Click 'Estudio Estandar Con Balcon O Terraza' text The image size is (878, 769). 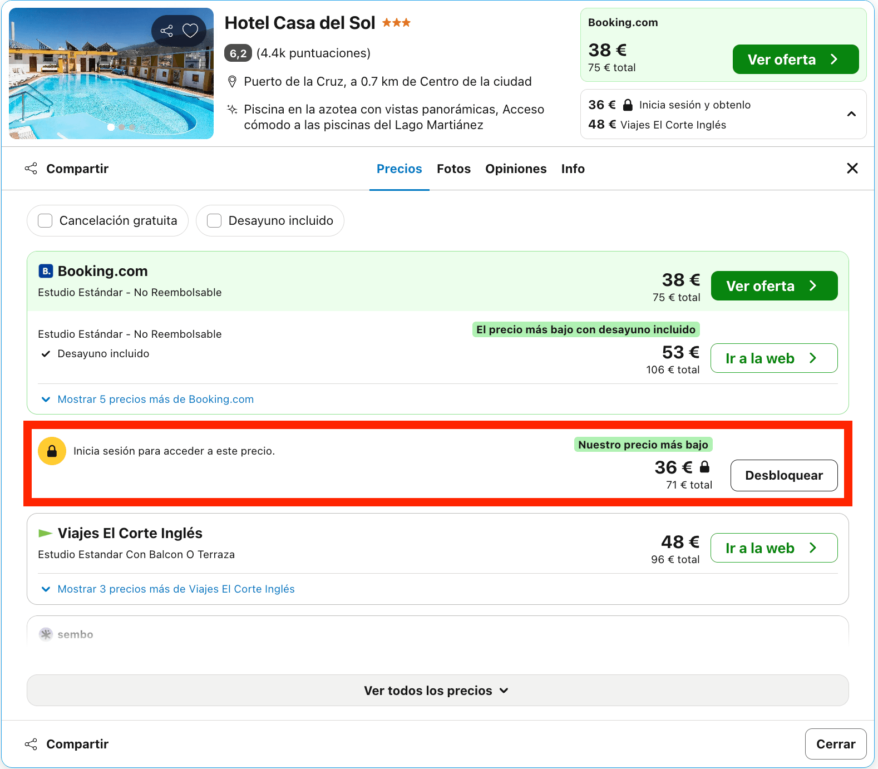point(136,554)
